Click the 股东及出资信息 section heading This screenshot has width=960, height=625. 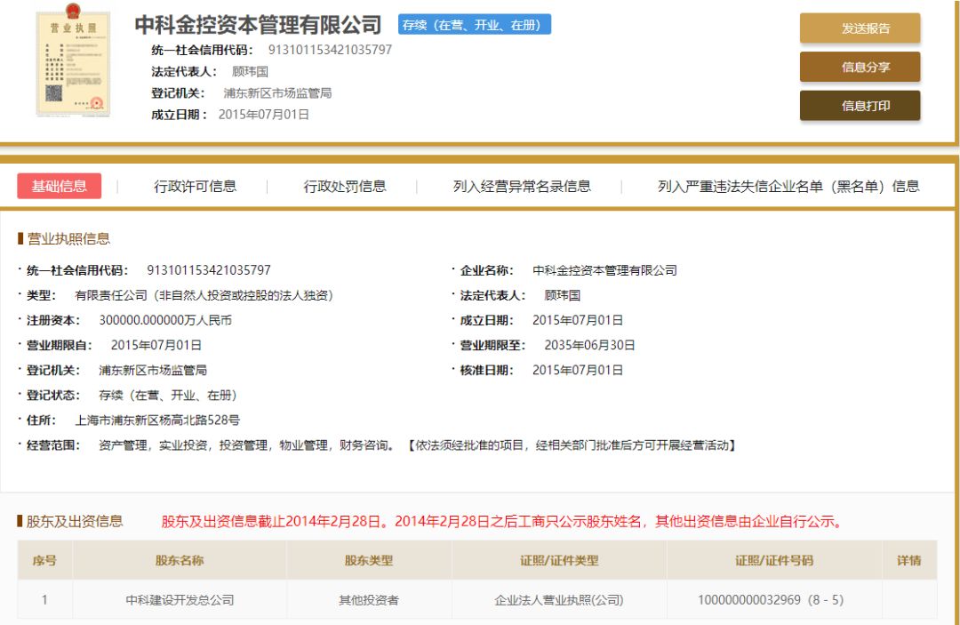point(75,521)
